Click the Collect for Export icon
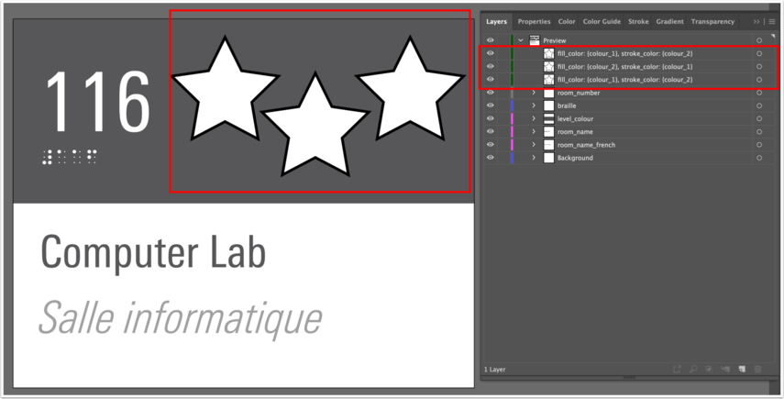 [x=676, y=370]
